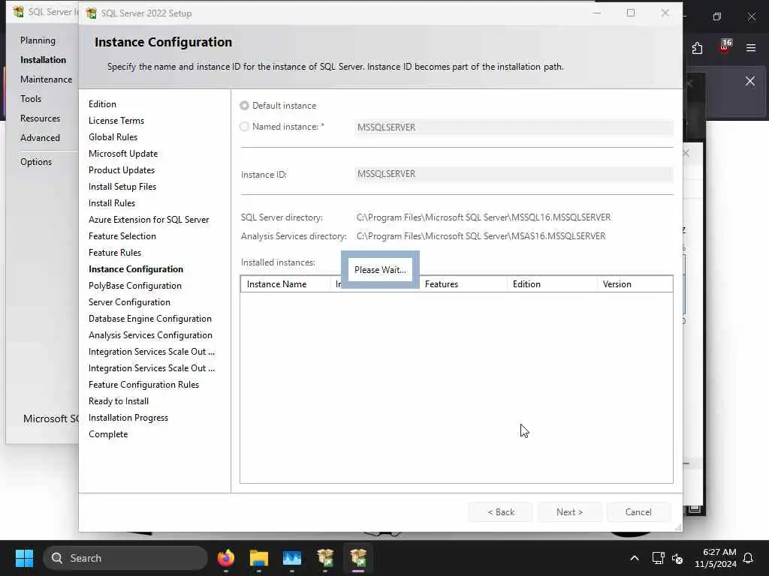
Task: Switch to the first SQL Server setup taskbar icon
Action: coord(325,558)
